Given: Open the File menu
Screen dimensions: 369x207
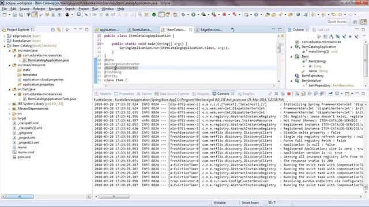Looking at the screenshot, I should [4, 9].
